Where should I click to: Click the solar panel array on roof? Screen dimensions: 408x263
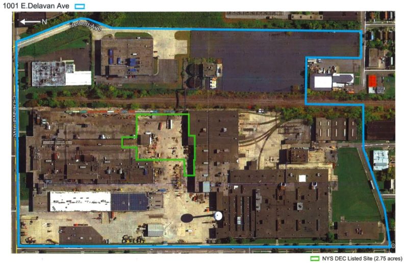(130, 202)
